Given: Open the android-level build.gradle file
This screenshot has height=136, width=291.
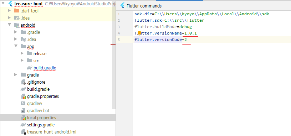Looking at the screenshot, I should pos(39,89).
